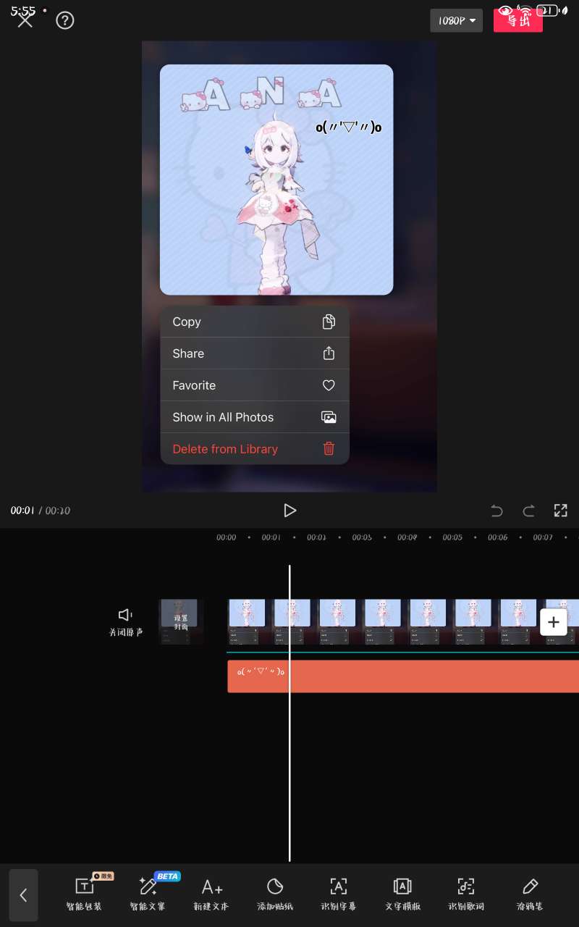Choose Delete from Library
The height and width of the screenshot is (927, 579).
[x=255, y=449]
